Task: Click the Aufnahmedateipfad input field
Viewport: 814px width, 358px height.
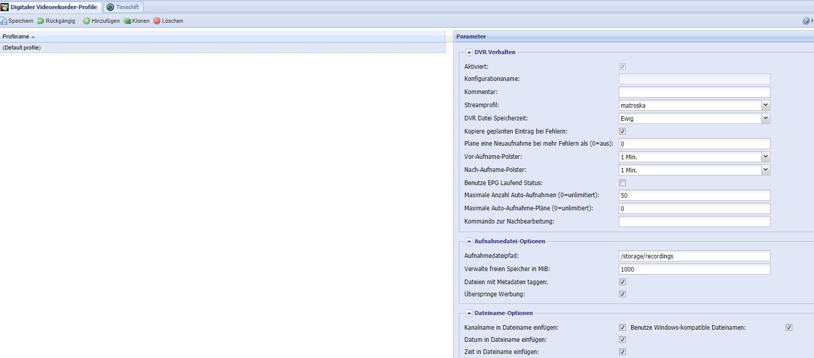Action: click(x=694, y=256)
